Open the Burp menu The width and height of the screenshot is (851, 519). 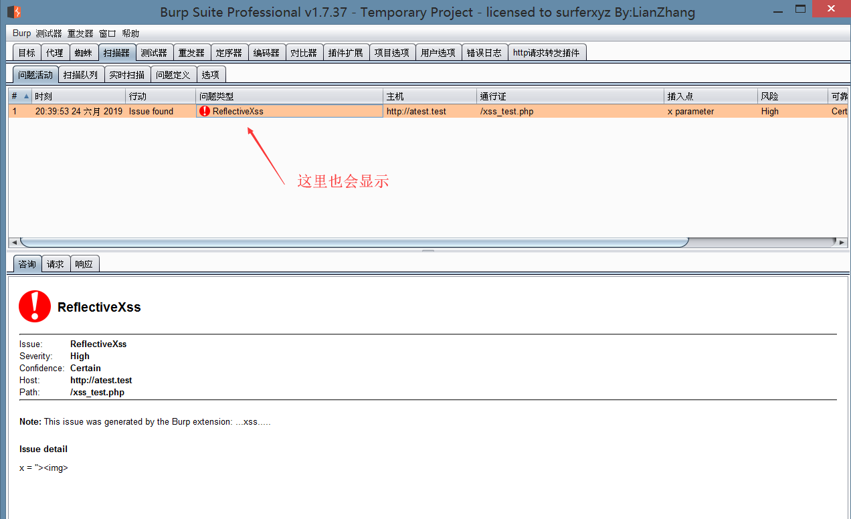(x=21, y=33)
